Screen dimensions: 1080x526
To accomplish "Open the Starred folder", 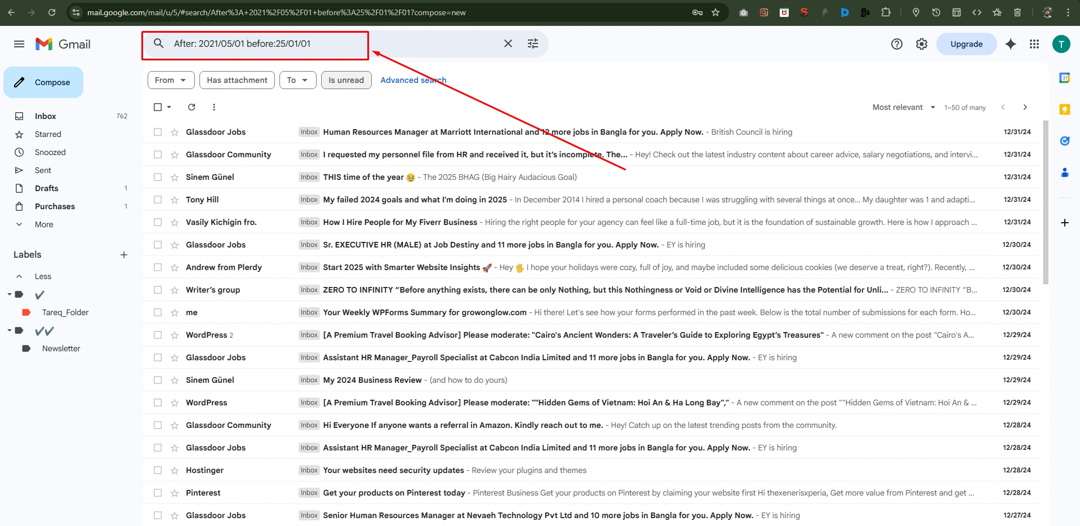I will (48, 134).
